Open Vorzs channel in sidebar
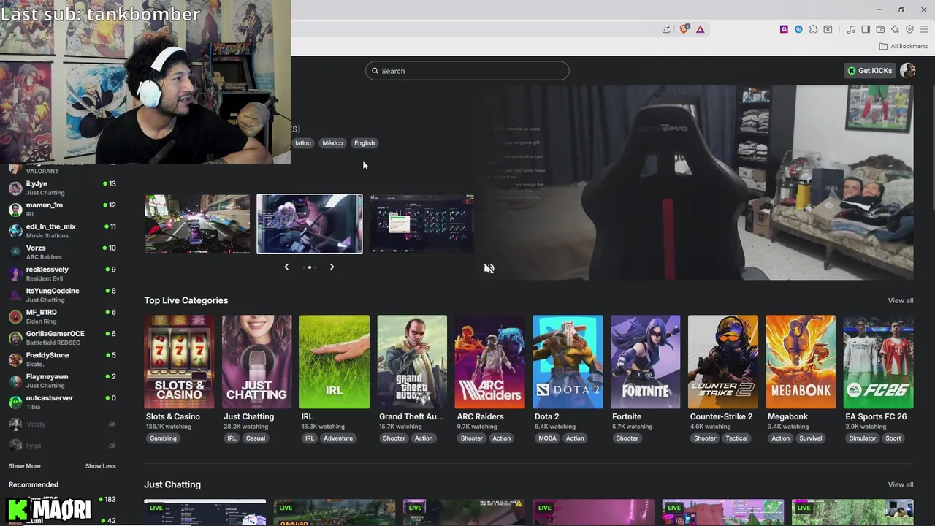This screenshot has height=526, width=935. (x=61, y=252)
